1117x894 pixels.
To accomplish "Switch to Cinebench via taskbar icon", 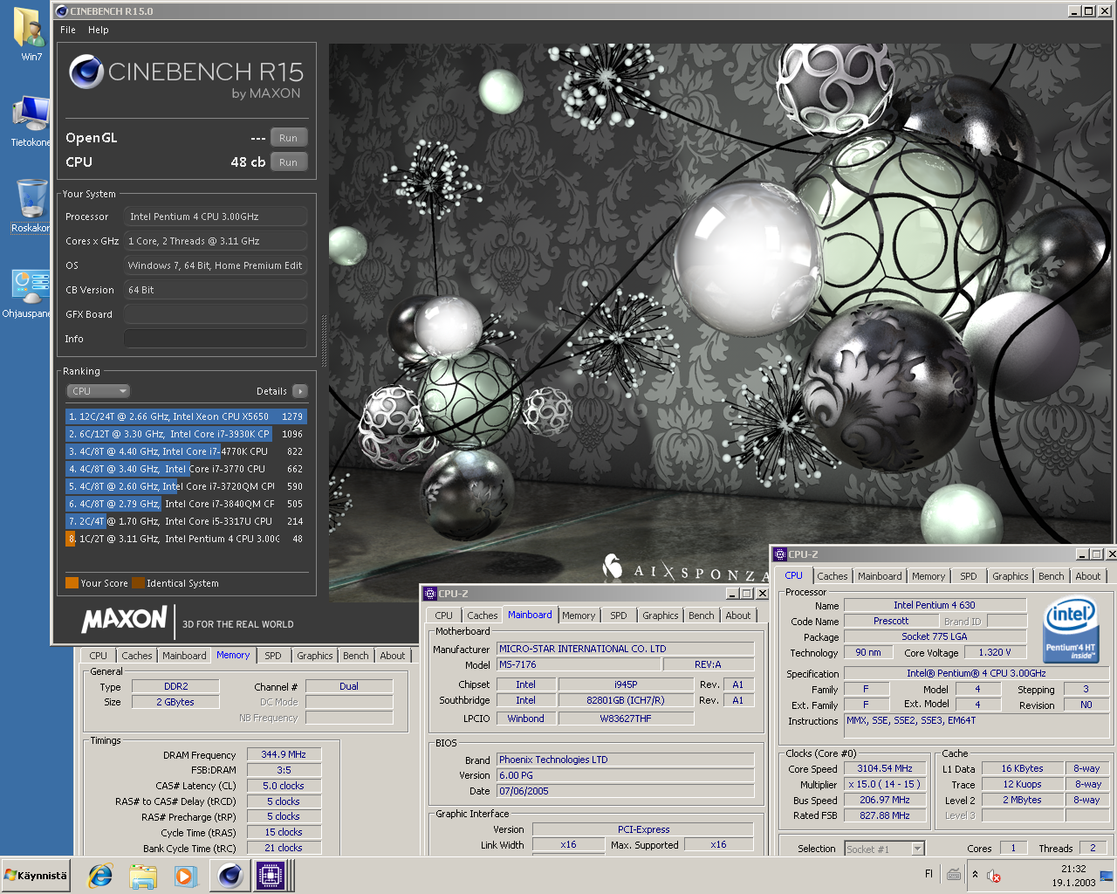I will coord(230,876).
